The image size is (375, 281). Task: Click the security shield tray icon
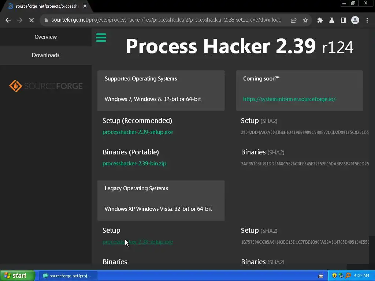tap(334, 276)
